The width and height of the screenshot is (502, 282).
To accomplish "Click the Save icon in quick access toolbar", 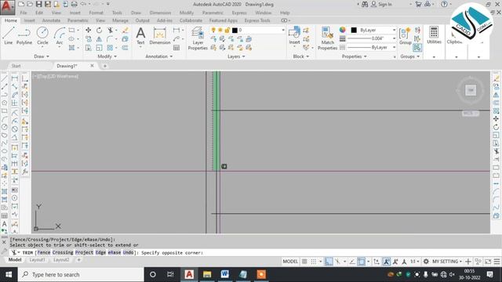I will pyautogui.click(x=38, y=4).
